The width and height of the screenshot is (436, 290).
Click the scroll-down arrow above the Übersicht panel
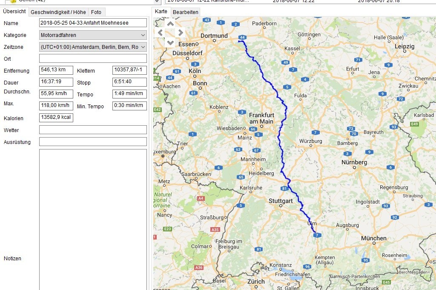point(157,2)
